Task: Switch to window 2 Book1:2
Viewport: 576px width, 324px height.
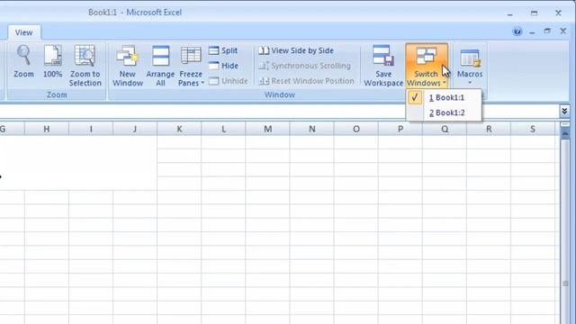Action: tap(444, 112)
